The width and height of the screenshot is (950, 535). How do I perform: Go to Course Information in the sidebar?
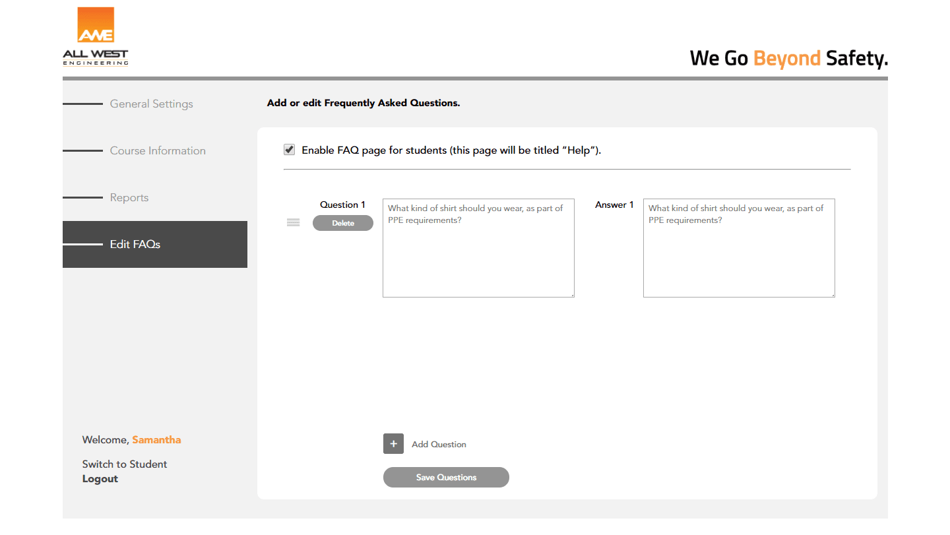[x=158, y=150]
